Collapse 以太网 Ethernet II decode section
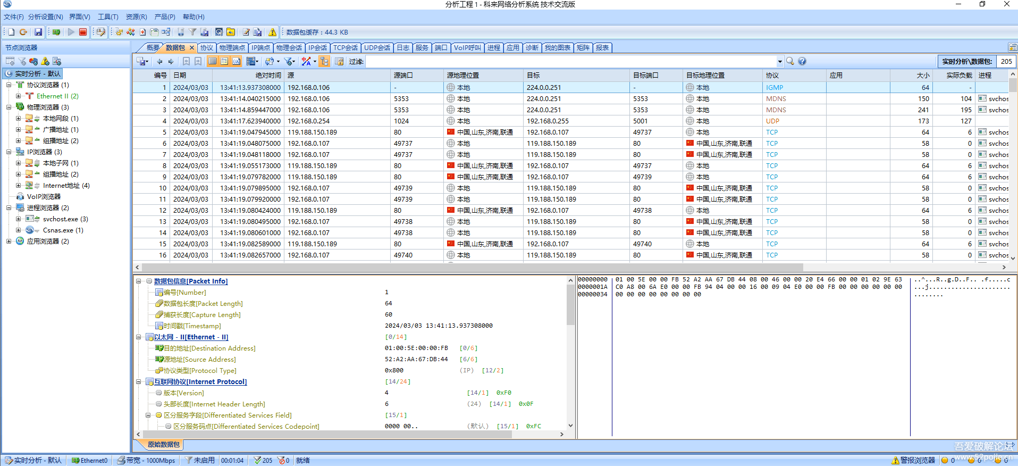Viewport: 1018px width, 466px height. pyautogui.click(x=139, y=337)
